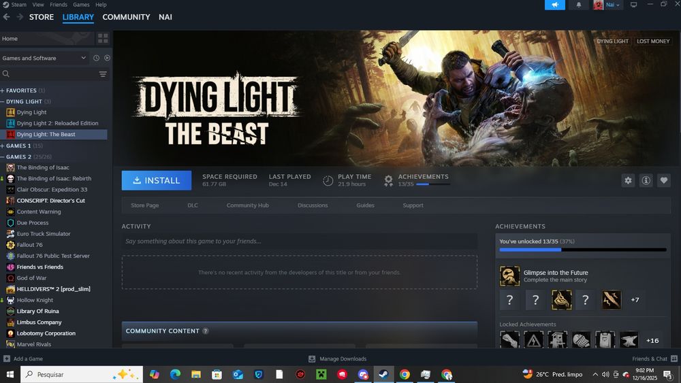This screenshot has width=681, height=383.
Task: Show +7 more unlocked achievements
Action: 635,300
